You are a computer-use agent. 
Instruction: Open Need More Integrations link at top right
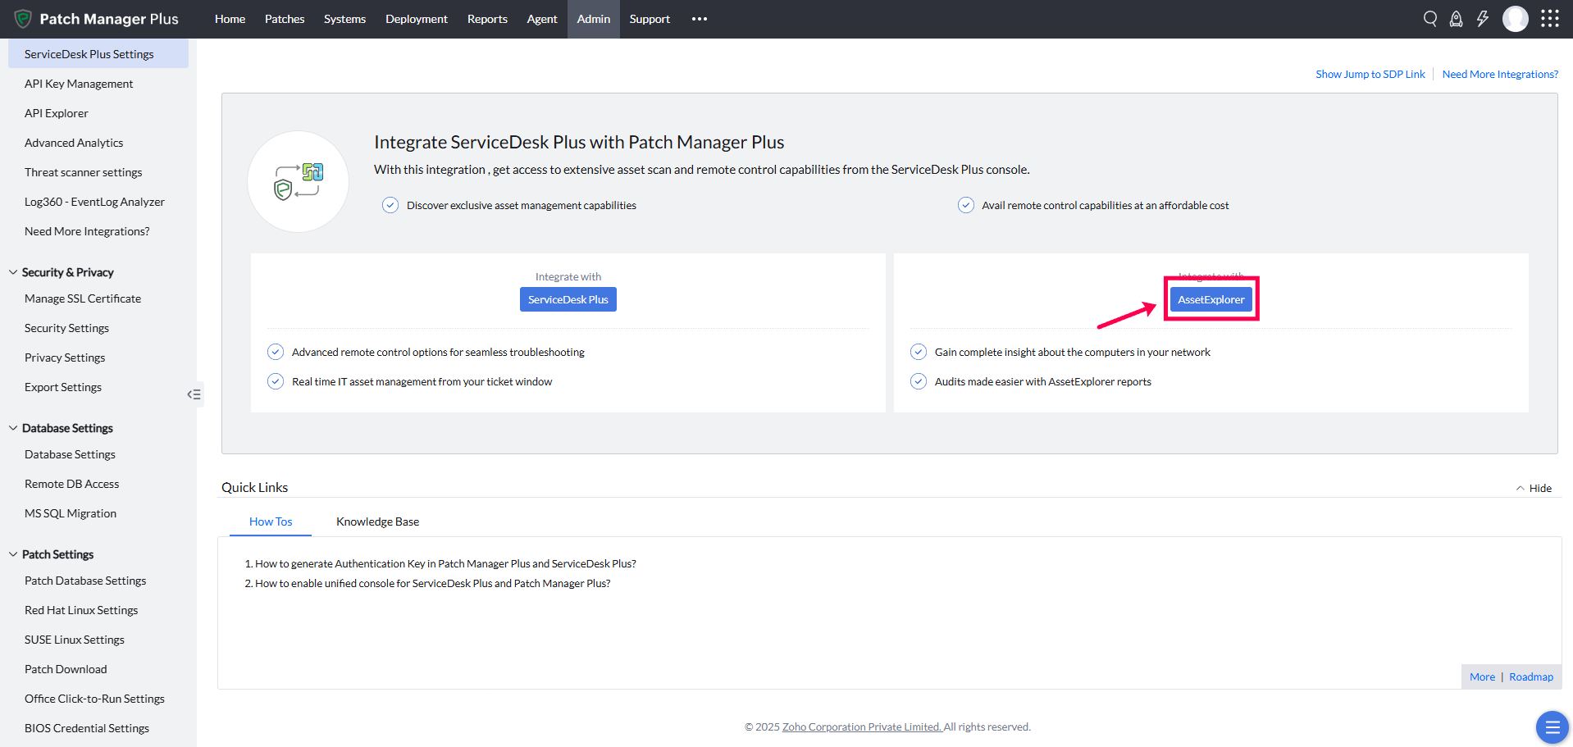(x=1500, y=74)
